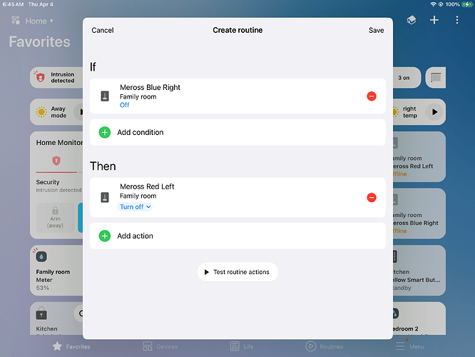Screen dimensions: 475x357
Task: Tap the Home Monitor security shield icon
Action: click(x=56, y=161)
